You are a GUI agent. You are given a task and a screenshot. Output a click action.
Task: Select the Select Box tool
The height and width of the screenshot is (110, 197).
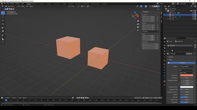click(x=3, y=13)
